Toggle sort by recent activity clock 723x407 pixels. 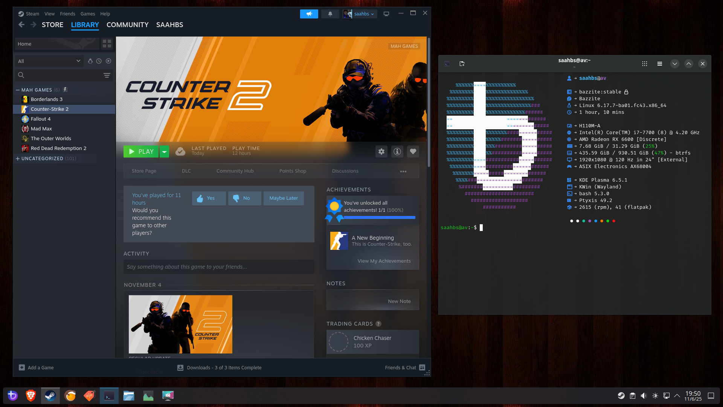(x=99, y=61)
